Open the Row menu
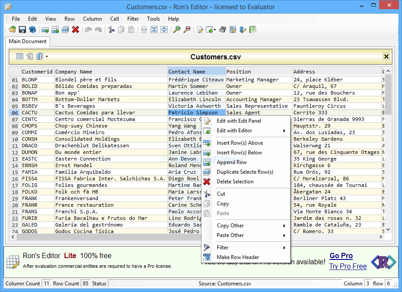402x292 pixels. (x=69, y=19)
